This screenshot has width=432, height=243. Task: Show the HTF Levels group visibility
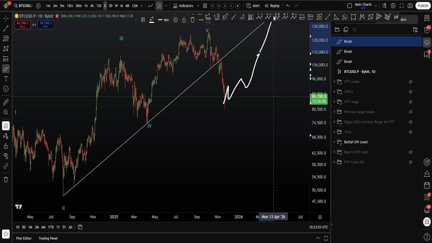click(411, 82)
